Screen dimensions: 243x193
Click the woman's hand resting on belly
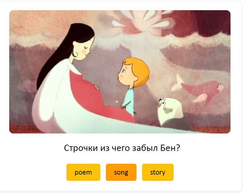(x=97, y=87)
